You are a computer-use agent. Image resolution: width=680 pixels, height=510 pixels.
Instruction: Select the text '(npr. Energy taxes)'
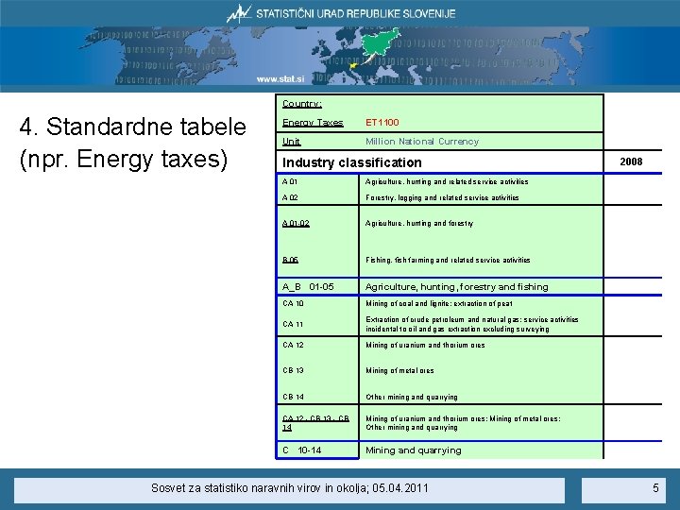point(124,159)
